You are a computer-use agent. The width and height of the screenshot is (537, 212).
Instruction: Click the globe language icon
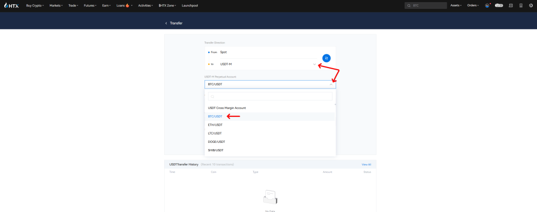(x=531, y=5)
